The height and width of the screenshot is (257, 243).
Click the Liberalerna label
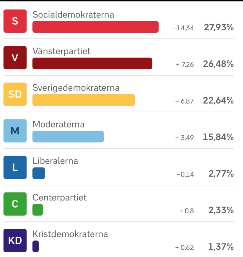click(x=55, y=161)
